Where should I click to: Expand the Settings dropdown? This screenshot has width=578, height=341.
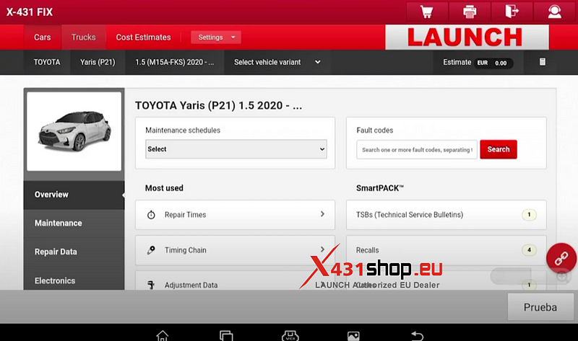215,37
